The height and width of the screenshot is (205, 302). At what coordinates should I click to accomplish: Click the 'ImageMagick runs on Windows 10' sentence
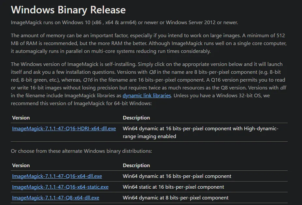click(124, 23)
